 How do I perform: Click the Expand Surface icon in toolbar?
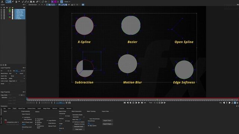pos(58,1)
